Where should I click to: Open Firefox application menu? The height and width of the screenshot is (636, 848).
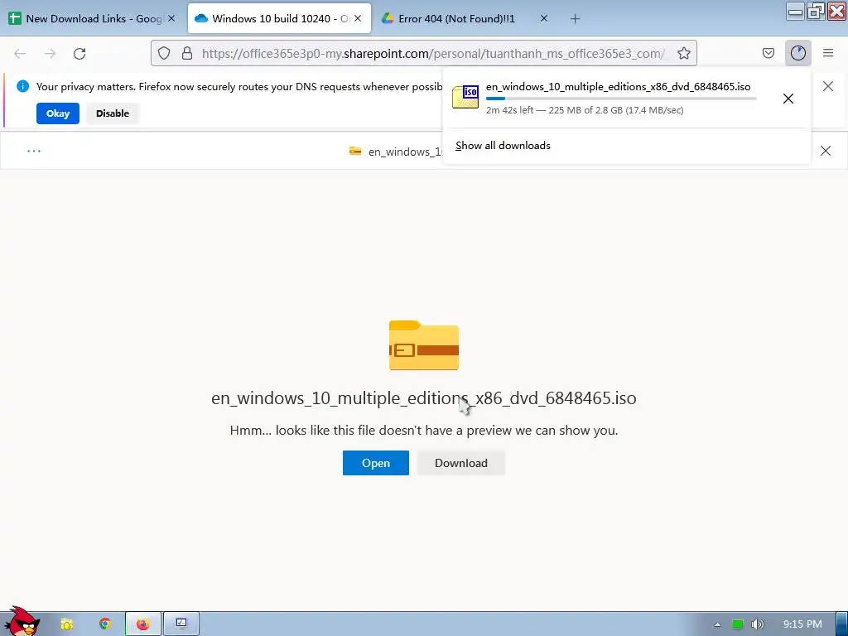pos(828,53)
